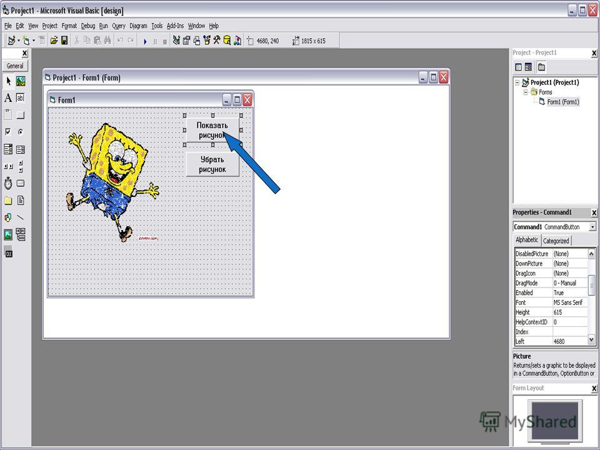Select the TextBox control tool
The width and height of the screenshot is (600, 450).
(21, 98)
